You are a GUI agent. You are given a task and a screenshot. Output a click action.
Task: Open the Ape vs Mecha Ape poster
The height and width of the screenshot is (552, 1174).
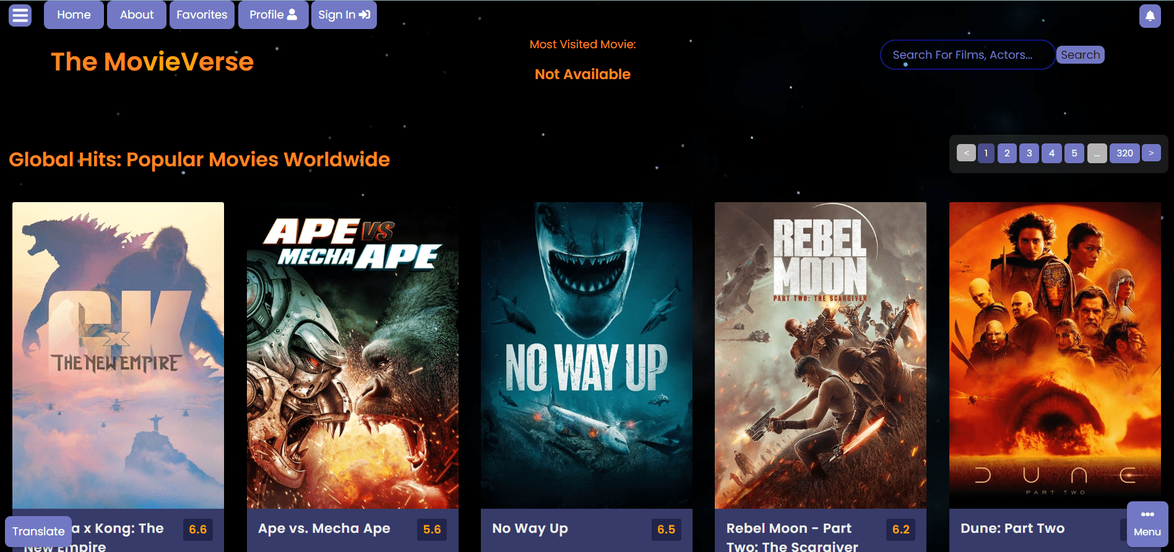(x=353, y=355)
